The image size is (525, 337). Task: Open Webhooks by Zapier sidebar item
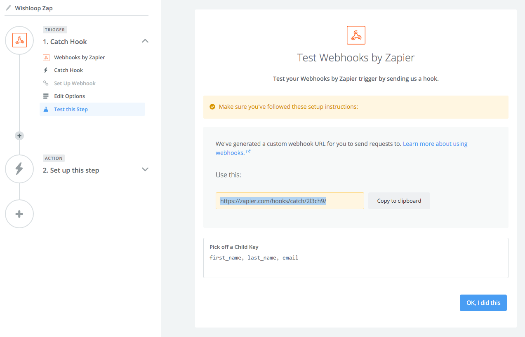point(79,57)
